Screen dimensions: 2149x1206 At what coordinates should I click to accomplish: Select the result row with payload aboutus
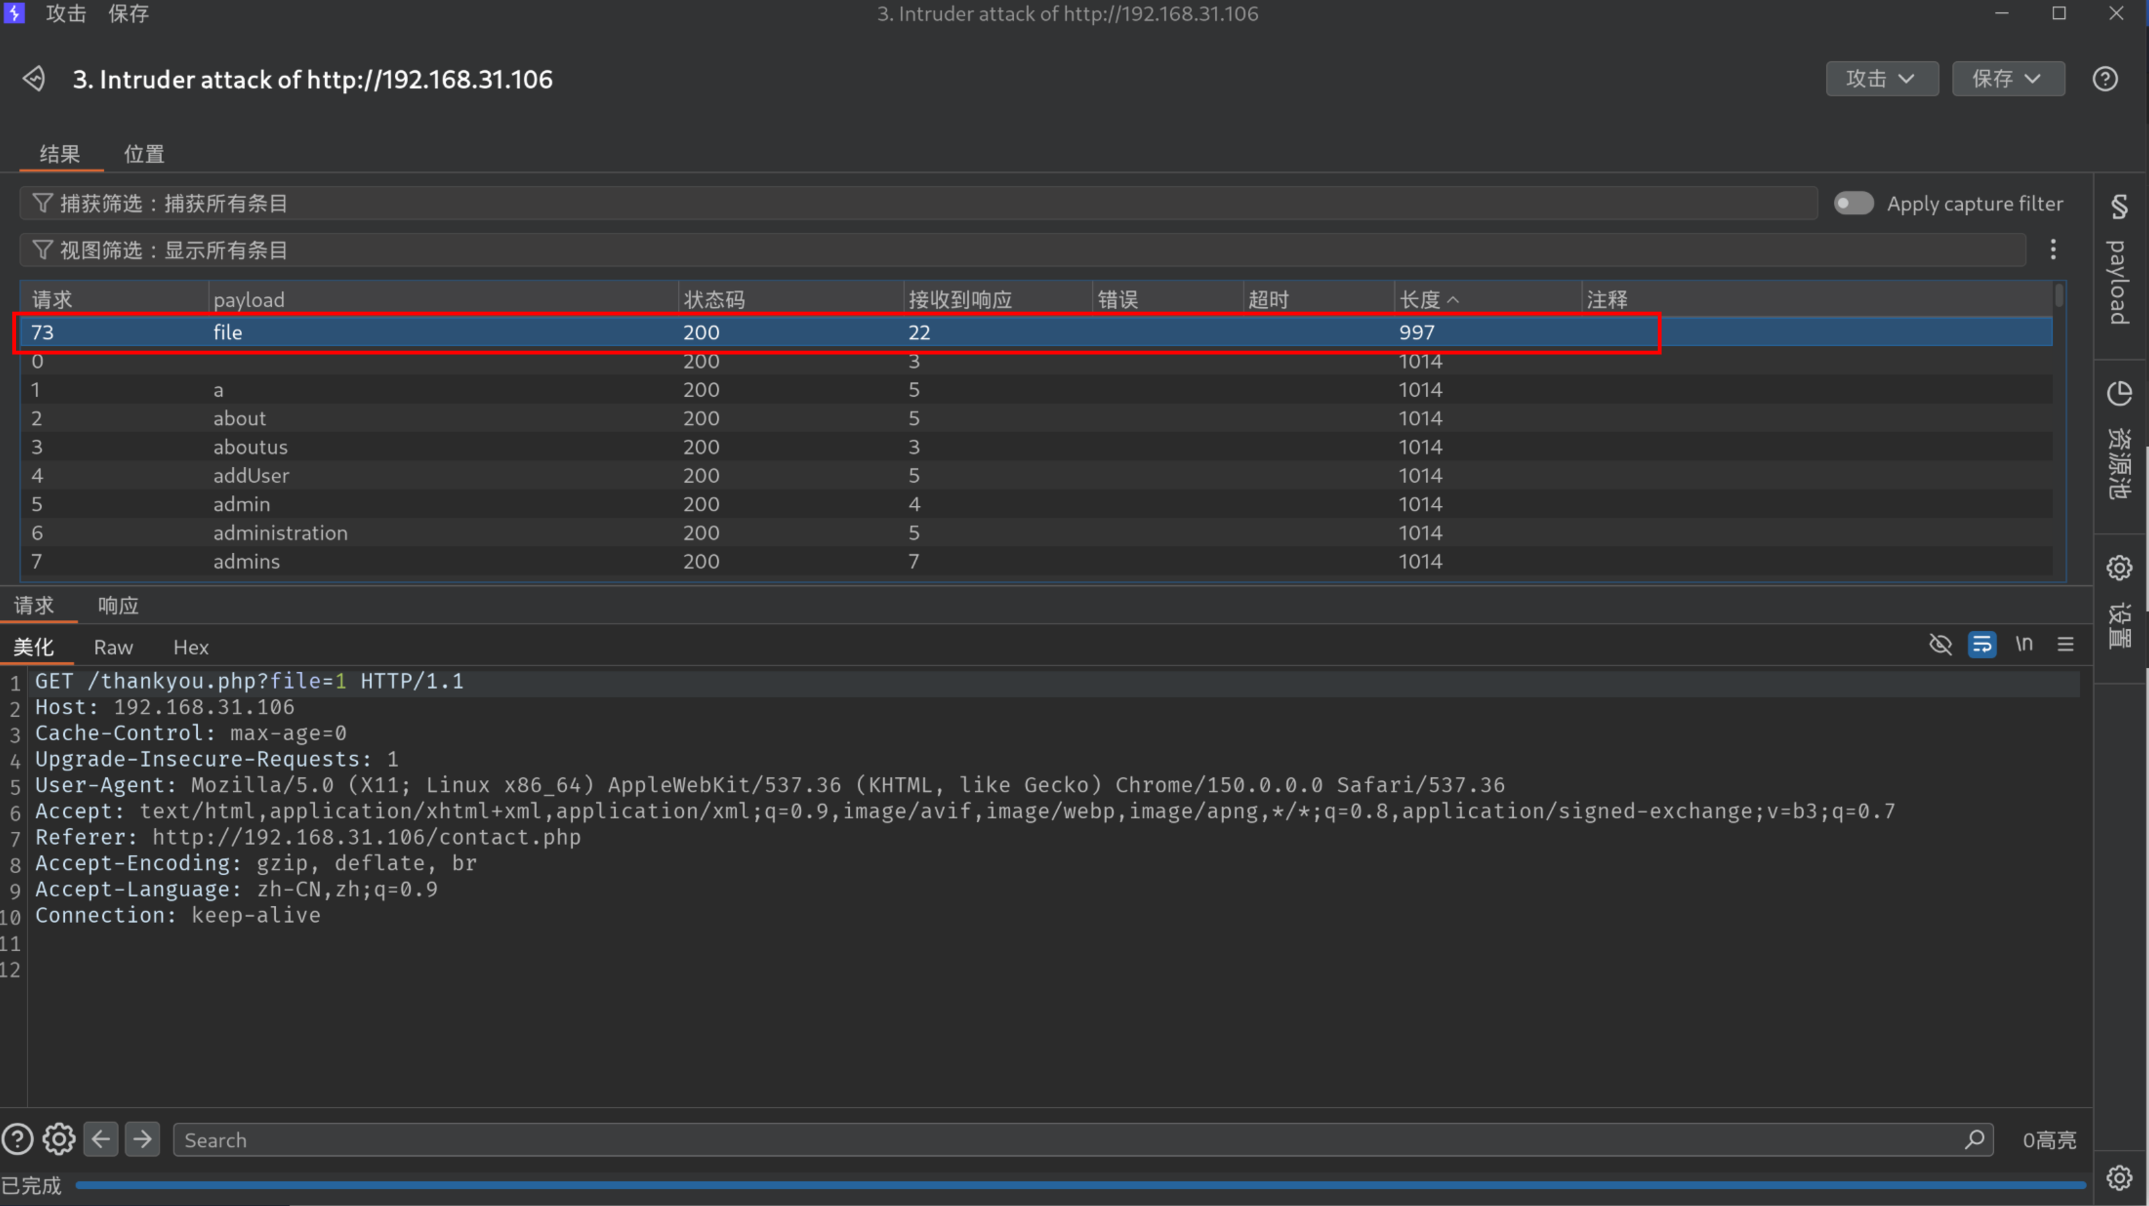click(1037, 446)
